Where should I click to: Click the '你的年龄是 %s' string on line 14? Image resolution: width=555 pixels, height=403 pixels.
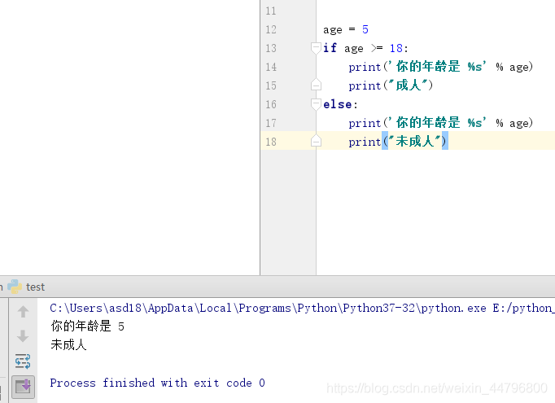[438, 67]
